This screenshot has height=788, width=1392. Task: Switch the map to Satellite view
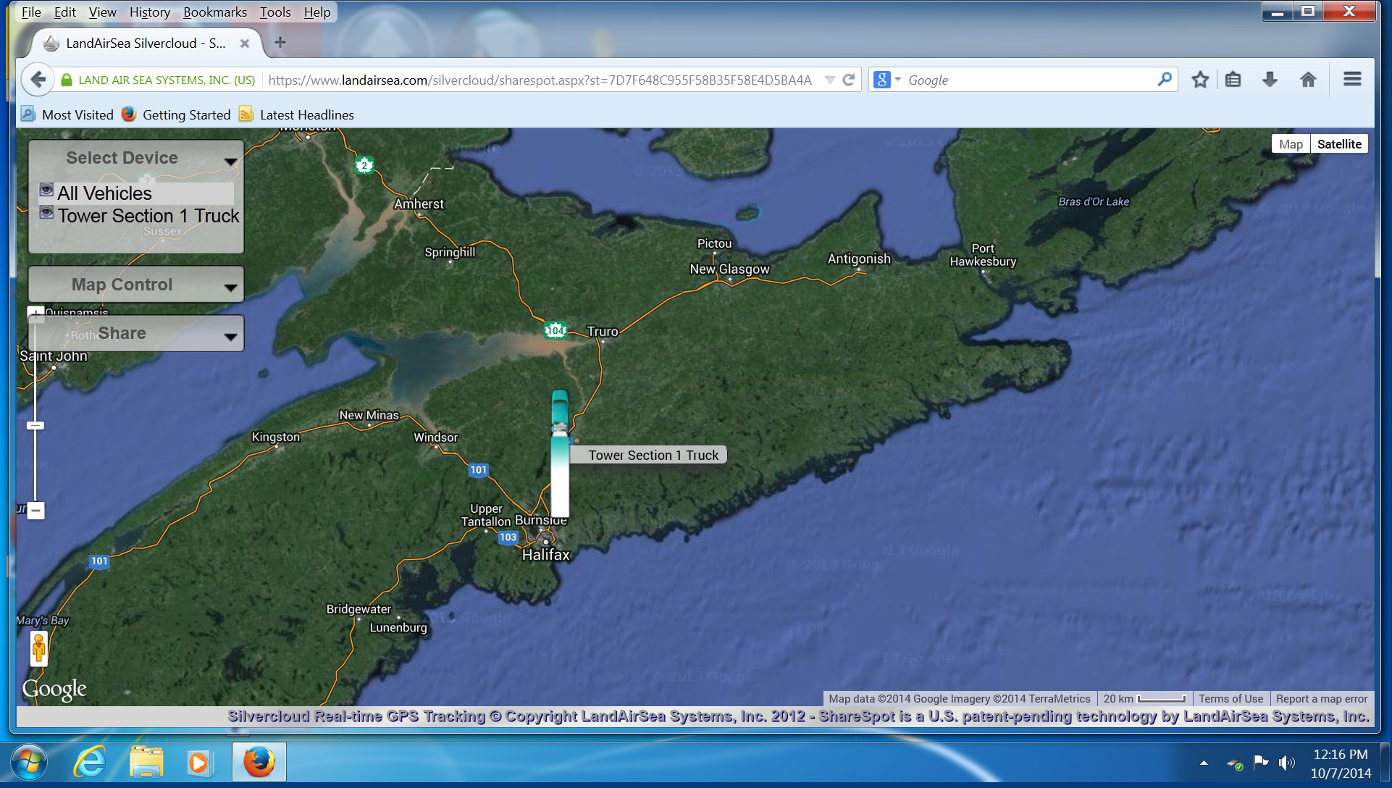pyautogui.click(x=1339, y=143)
